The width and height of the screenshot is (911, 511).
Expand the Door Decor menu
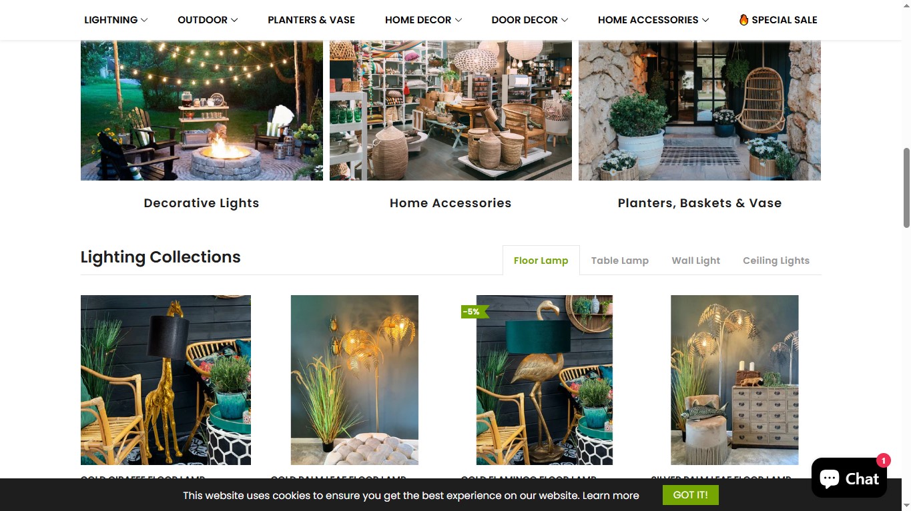pyautogui.click(x=530, y=20)
